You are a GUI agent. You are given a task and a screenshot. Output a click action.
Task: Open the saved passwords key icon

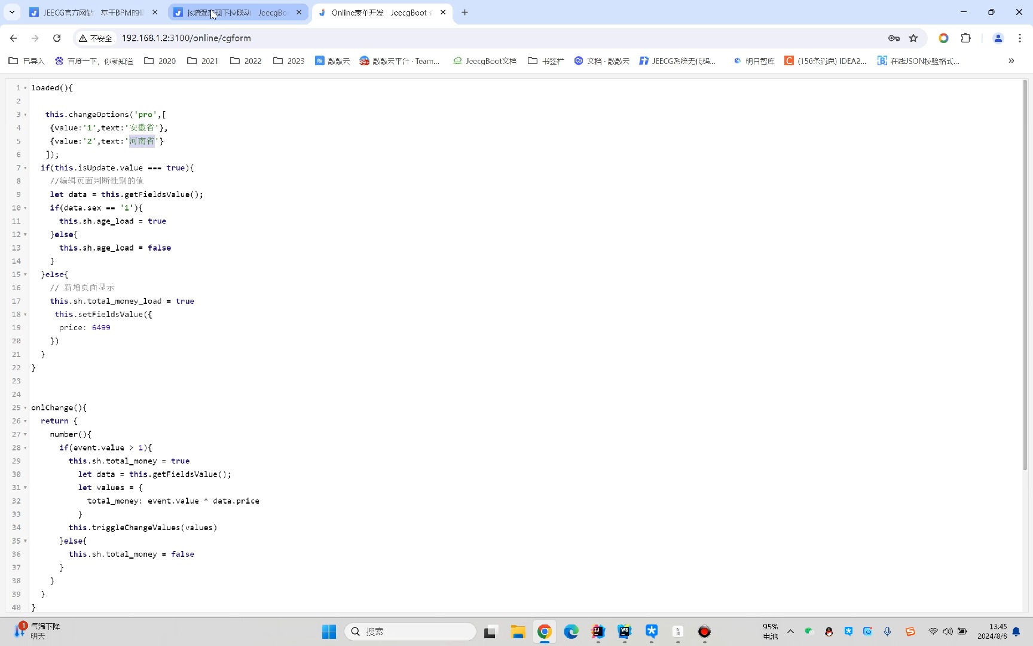894,38
